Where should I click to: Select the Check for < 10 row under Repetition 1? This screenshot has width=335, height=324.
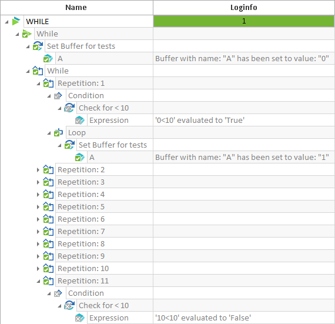click(206, 108)
